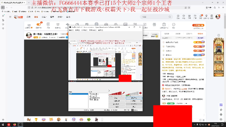Open the user avatar at header right
Viewport: 226px width, 127px height.
pyautogui.click(x=218, y=17)
